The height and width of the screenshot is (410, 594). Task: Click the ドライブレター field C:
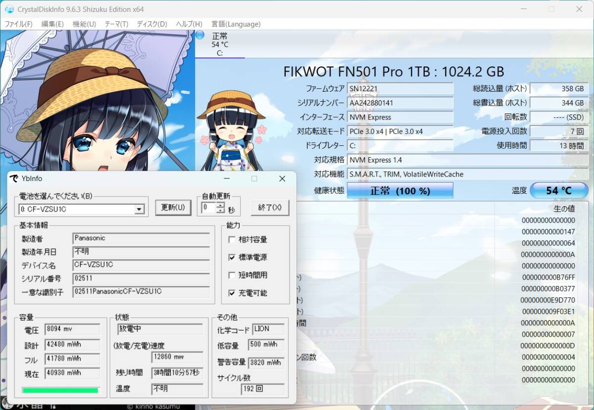(400, 146)
